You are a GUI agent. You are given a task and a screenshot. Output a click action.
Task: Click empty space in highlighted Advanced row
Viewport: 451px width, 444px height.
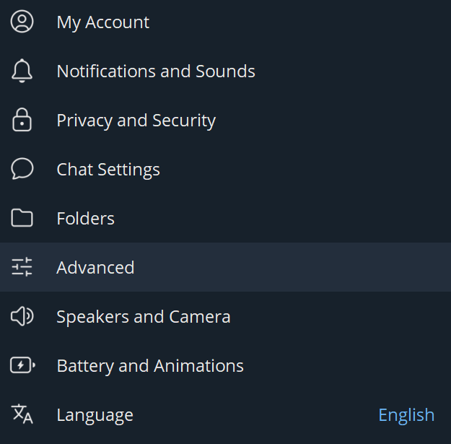(x=303, y=267)
